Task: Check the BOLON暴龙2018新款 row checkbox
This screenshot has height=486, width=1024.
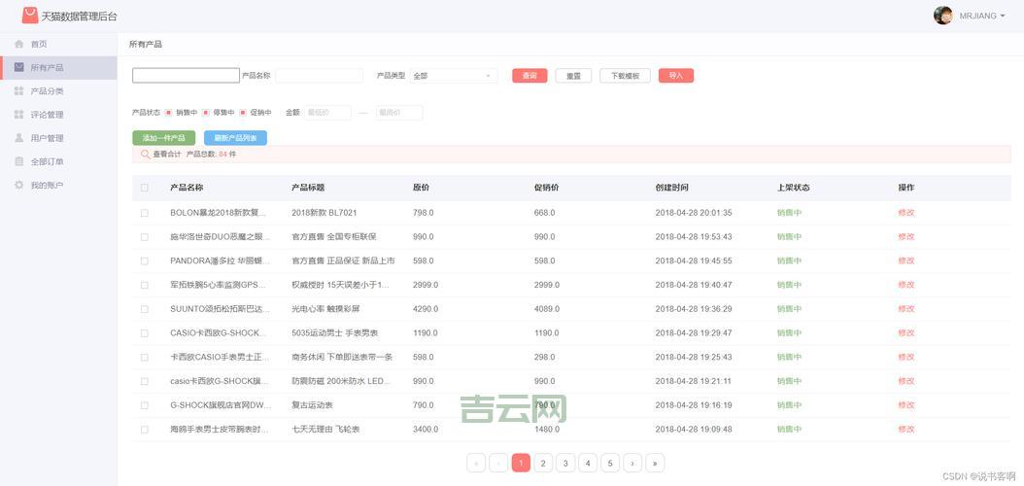Action: 145,213
